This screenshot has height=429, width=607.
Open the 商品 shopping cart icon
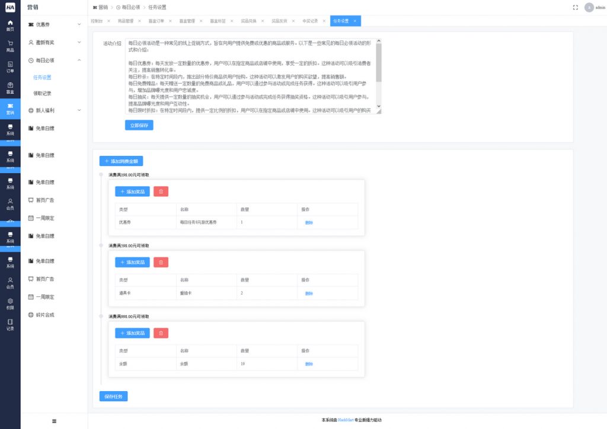[x=10, y=46]
